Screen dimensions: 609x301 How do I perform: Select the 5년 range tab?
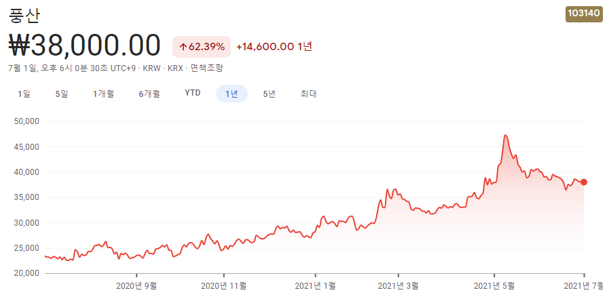269,94
